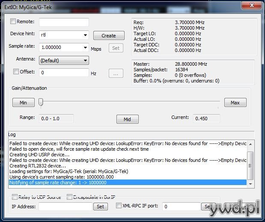This screenshot has height=222, width=265.
Task: Click the Buffer status line text
Action: pos(176,81)
